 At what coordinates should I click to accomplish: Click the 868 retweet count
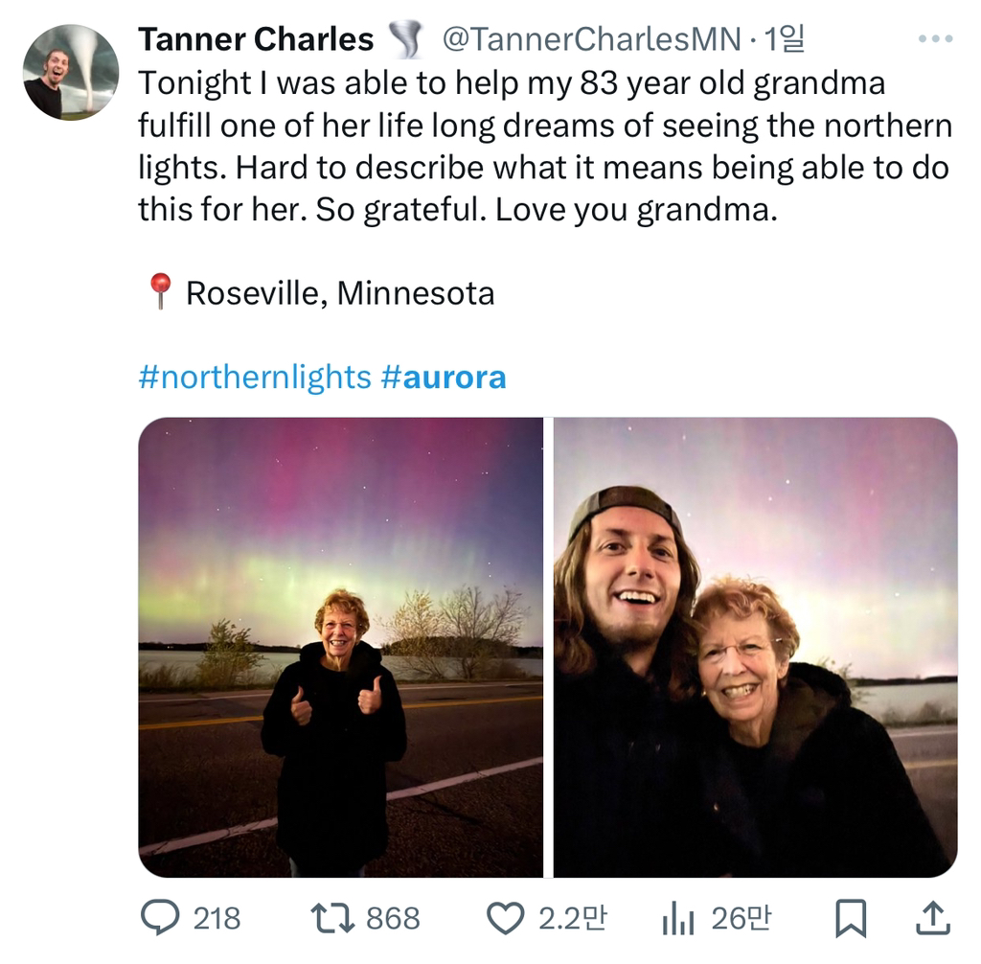(393, 918)
